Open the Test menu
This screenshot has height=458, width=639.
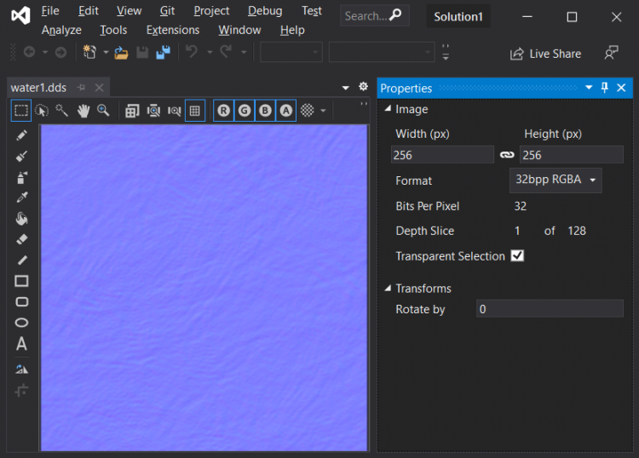[312, 11]
